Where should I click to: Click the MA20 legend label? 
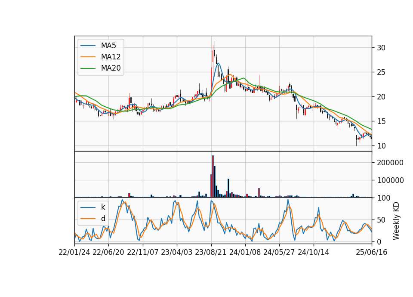111,68
